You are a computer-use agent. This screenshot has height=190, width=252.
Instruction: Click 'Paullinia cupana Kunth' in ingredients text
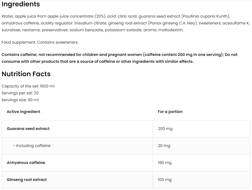(x=205, y=16)
